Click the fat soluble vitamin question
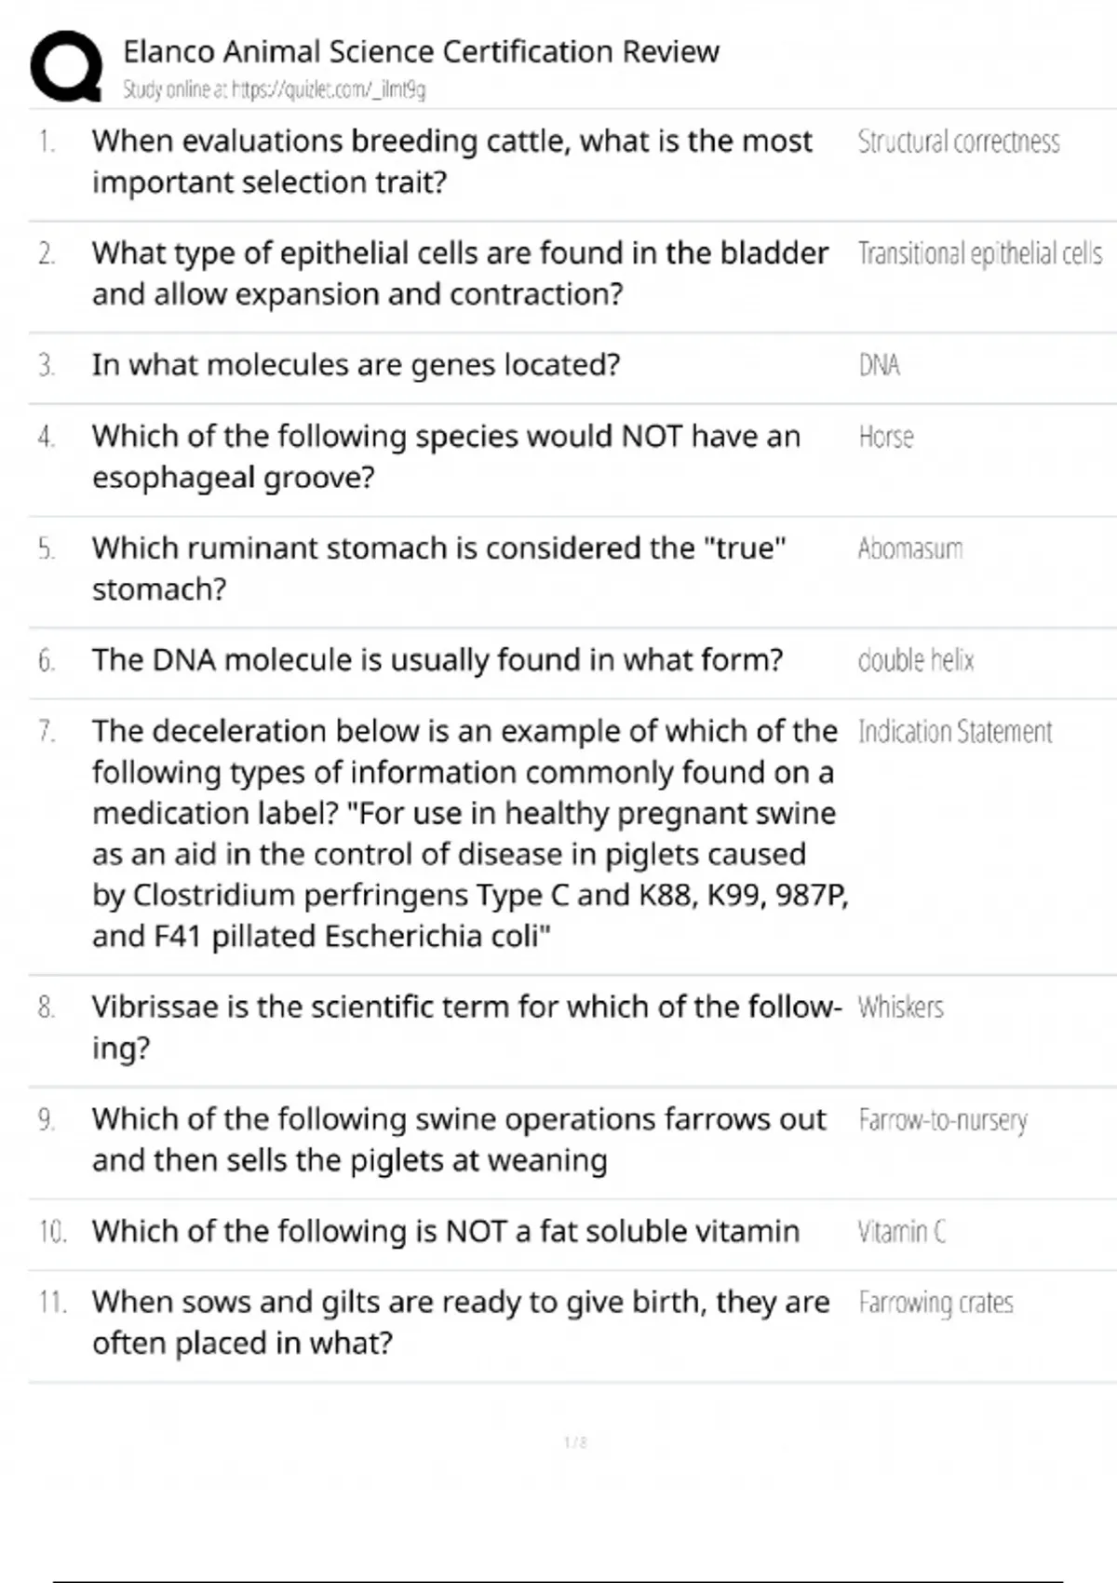This screenshot has width=1117, height=1583. [445, 1231]
